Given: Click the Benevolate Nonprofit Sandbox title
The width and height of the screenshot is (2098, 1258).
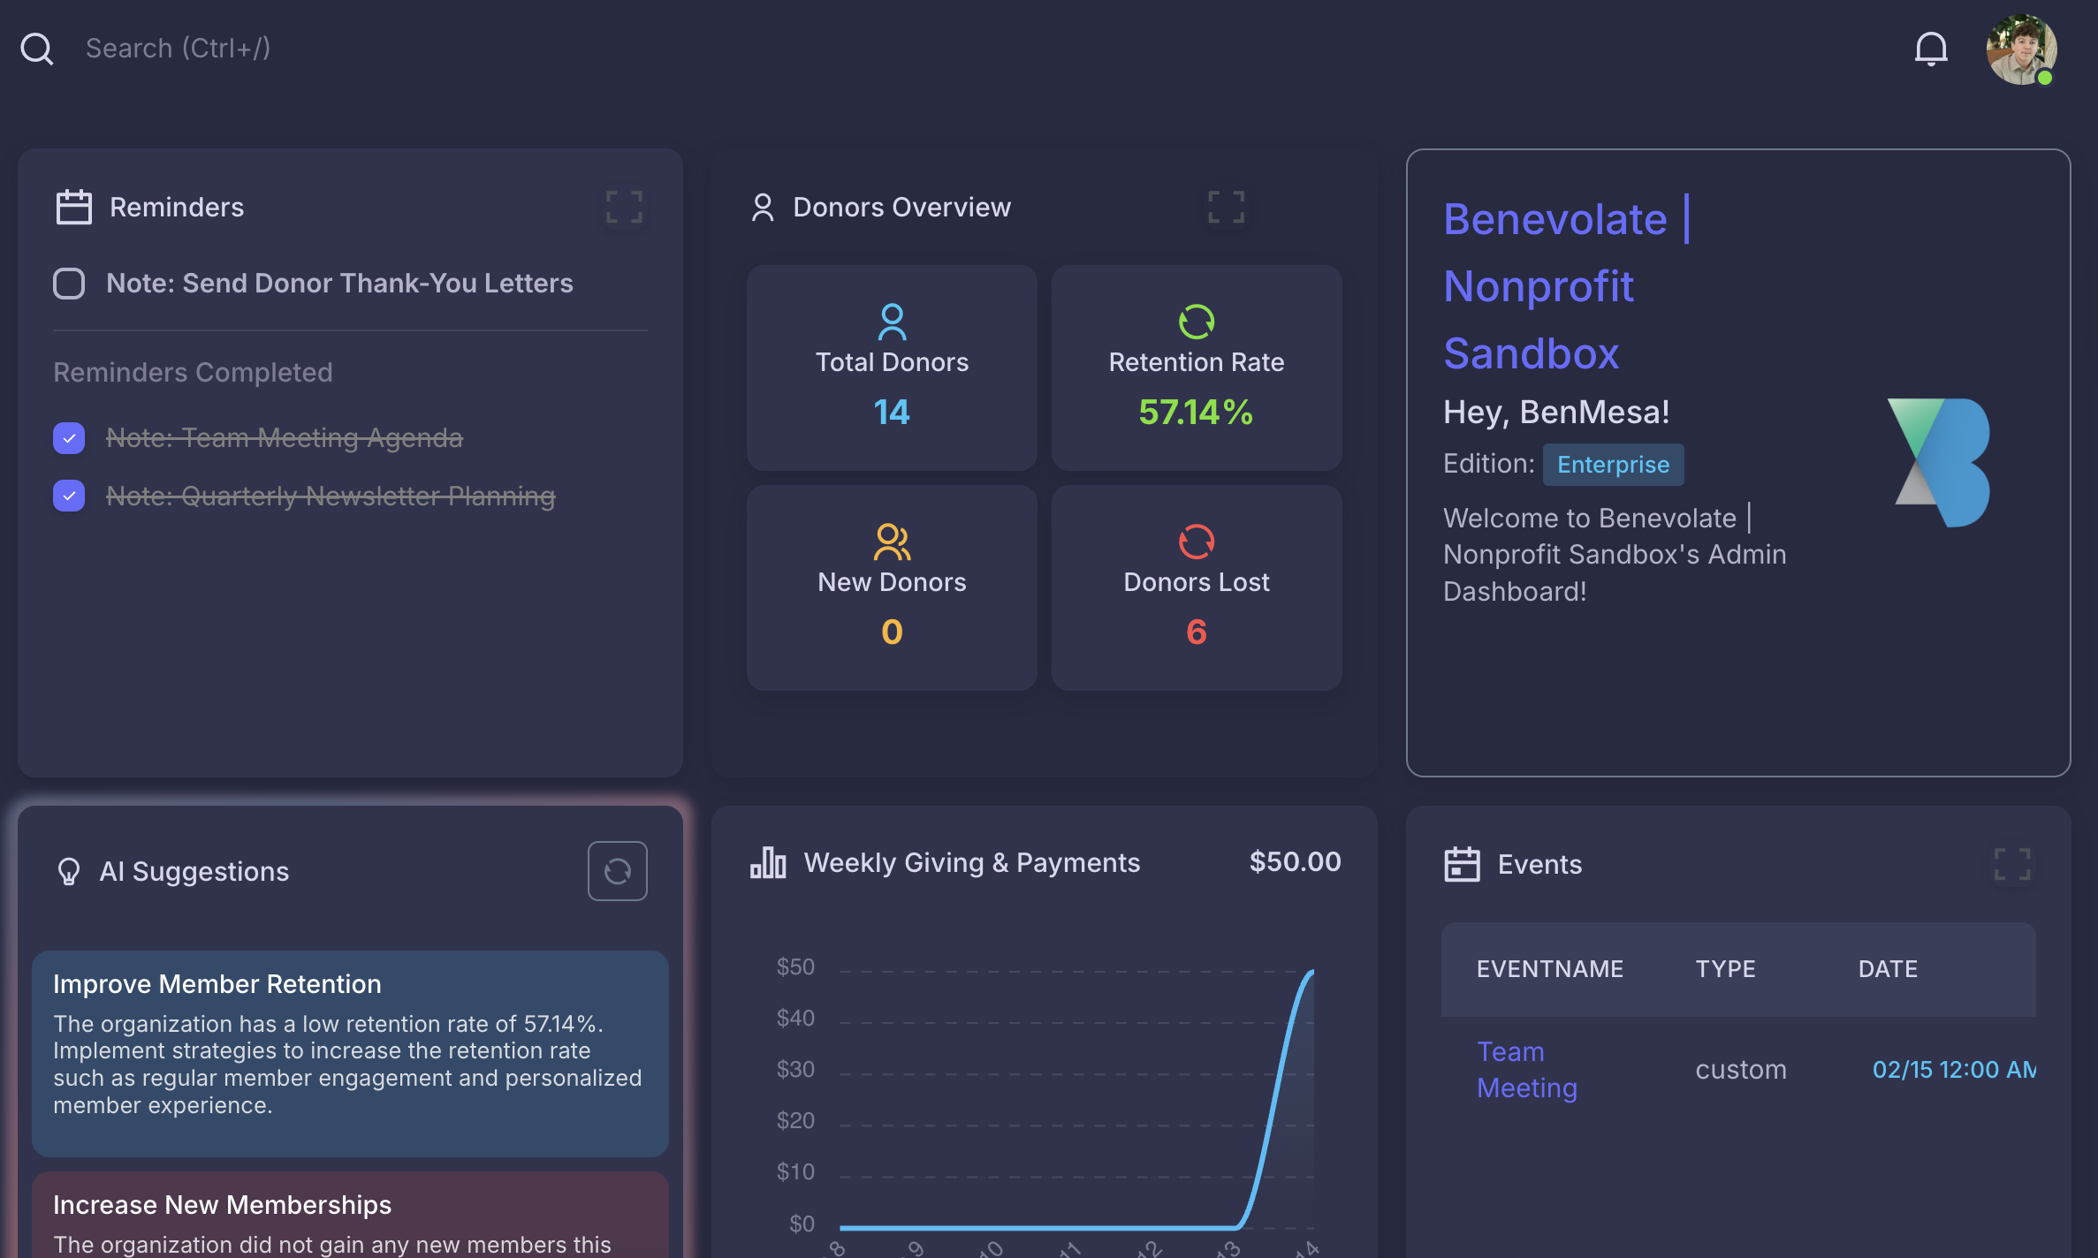Looking at the screenshot, I should [1567, 286].
